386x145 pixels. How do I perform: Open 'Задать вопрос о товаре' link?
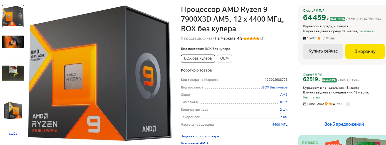pos(200,136)
